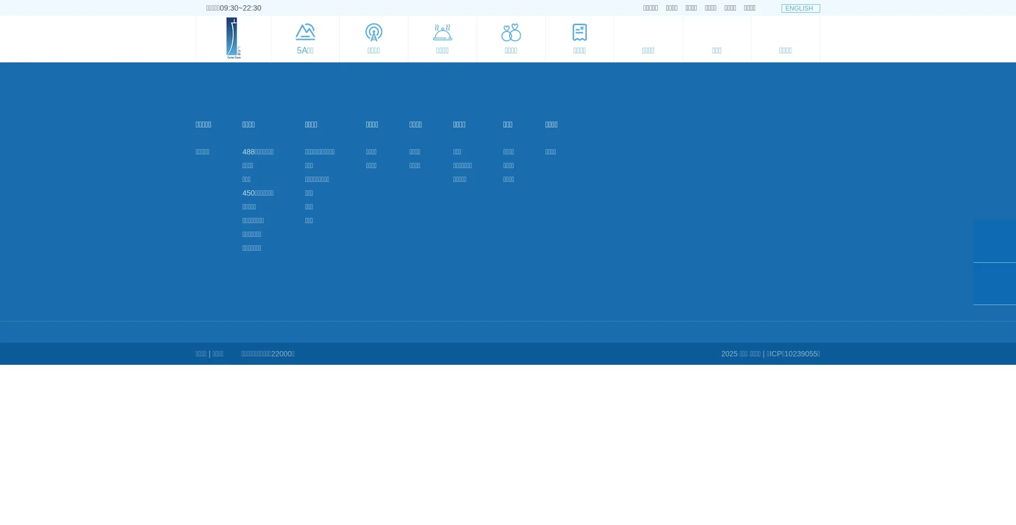The height and width of the screenshot is (525, 1016).
Task: Click the upper floating box on right edge
Action: [994, 241]
